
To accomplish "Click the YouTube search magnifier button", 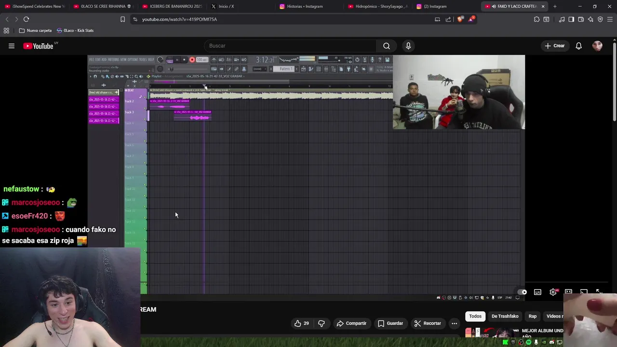I will [386, 46].
